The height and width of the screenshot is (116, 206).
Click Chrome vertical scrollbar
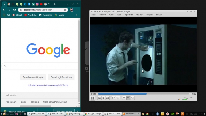click(x=79, y=61)
